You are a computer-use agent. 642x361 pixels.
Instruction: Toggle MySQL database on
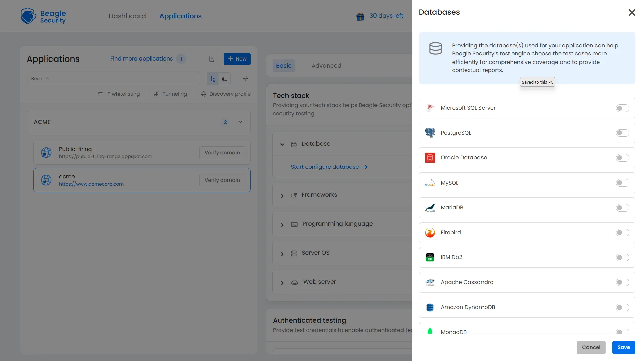tap(622, 183)
